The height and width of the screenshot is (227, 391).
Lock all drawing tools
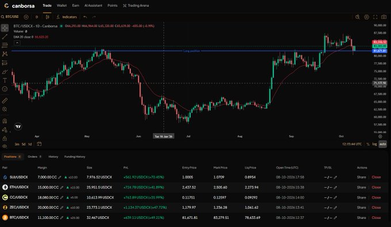5,139
